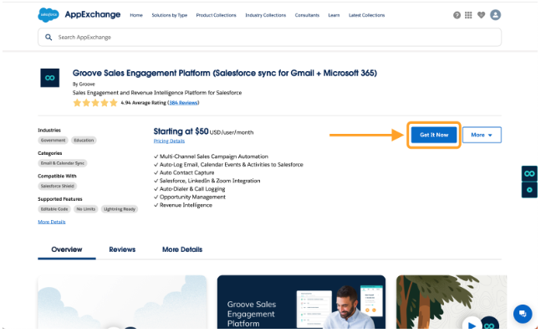Click the No Limits feature tag
This screenshot has width=546, height=333.
pos(86,209)
